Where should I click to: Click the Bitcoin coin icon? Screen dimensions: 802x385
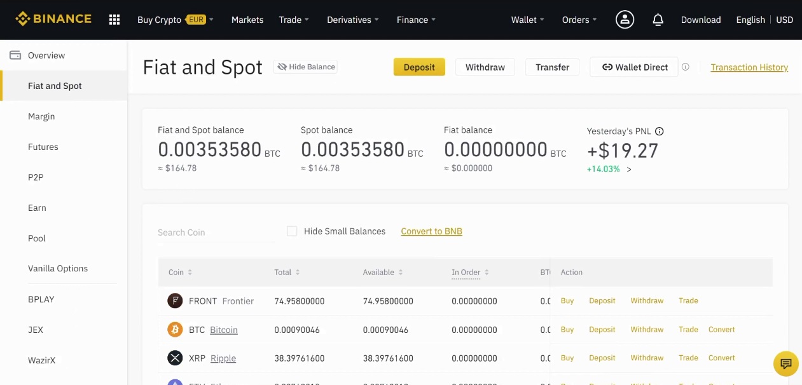tap(175, 329)
